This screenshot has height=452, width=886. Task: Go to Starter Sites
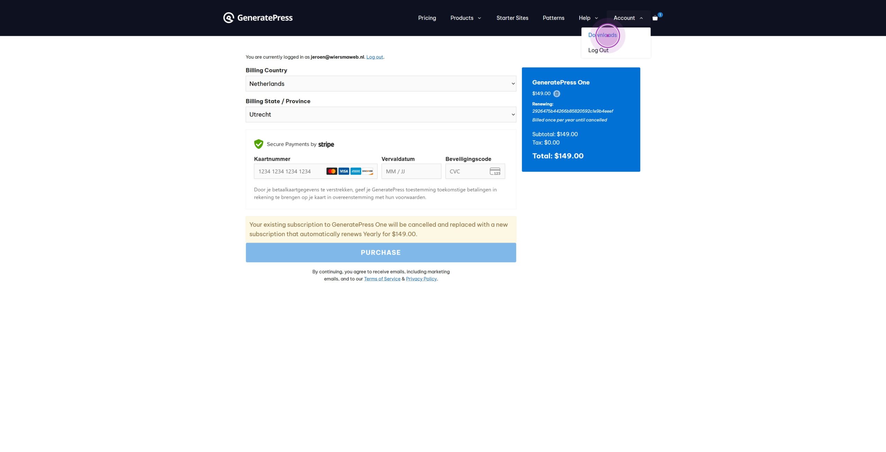point(512,18)
